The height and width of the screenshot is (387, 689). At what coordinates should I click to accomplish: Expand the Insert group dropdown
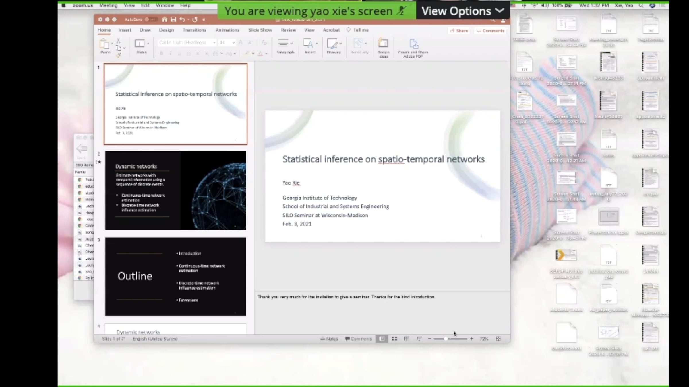point(317,43)
